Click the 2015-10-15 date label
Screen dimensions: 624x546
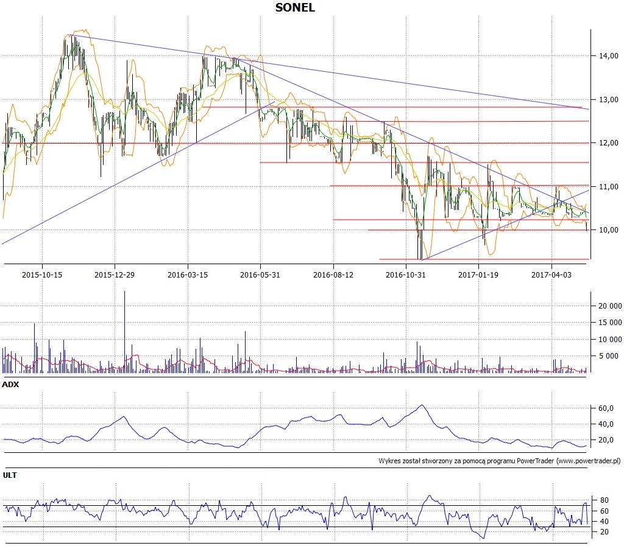[42, 275]
